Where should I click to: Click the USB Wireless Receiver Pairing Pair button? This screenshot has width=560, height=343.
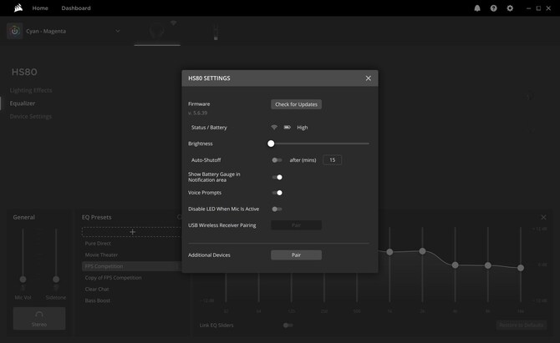[x=296, y=225]
